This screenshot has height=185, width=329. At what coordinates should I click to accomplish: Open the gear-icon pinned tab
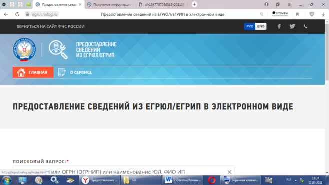[4, 4]
